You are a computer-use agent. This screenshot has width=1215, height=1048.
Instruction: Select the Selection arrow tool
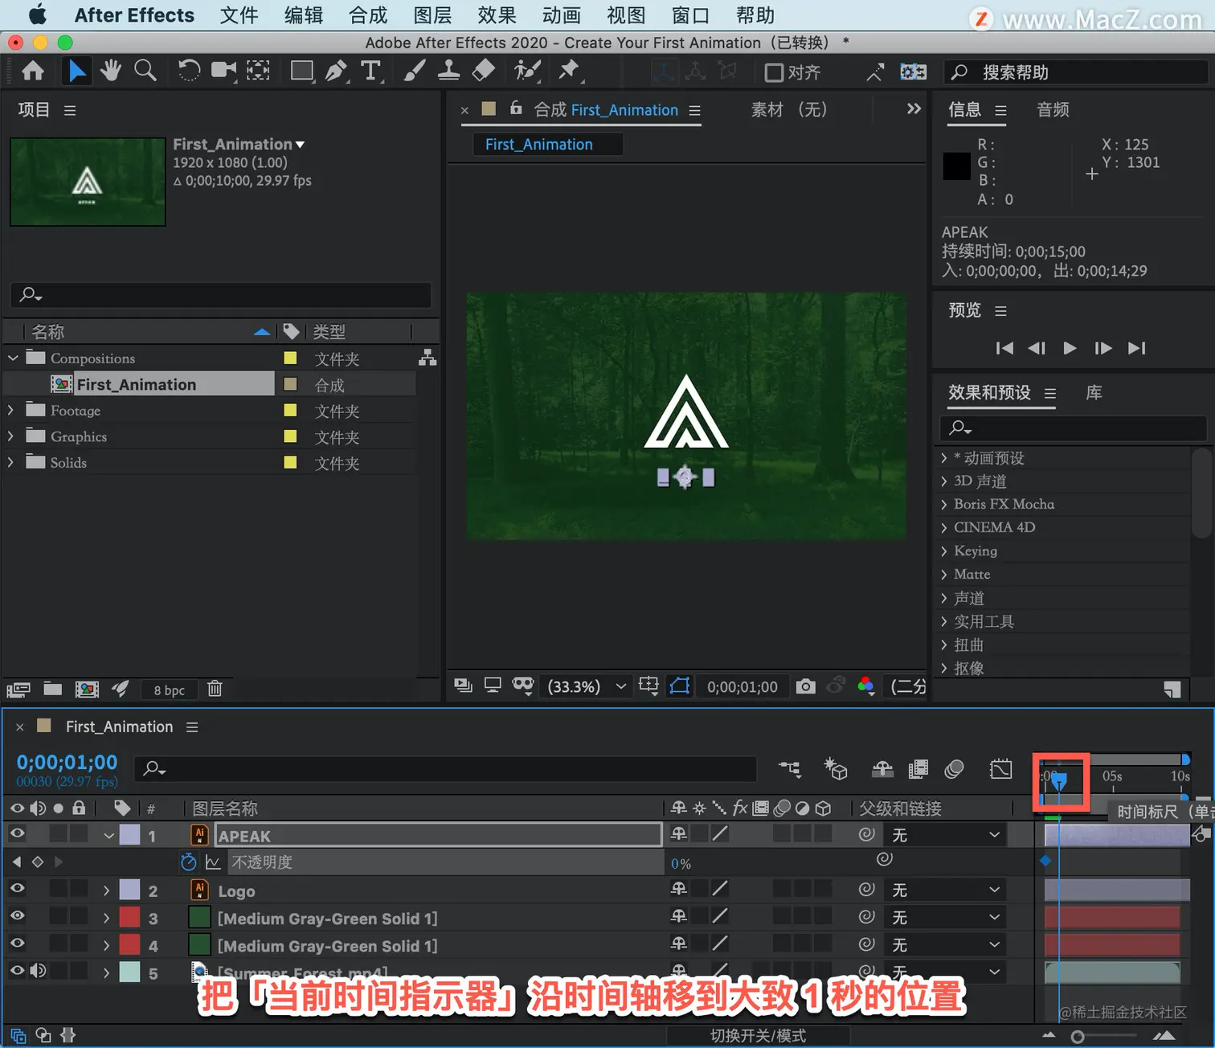point(77,72)
